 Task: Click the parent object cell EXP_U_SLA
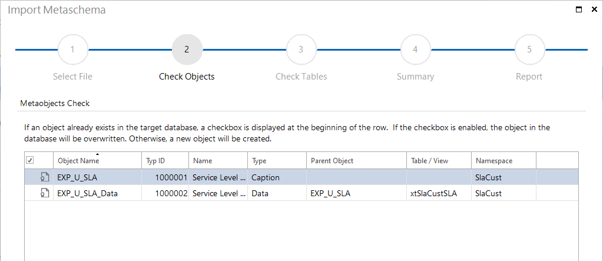(x=356, y=194)
